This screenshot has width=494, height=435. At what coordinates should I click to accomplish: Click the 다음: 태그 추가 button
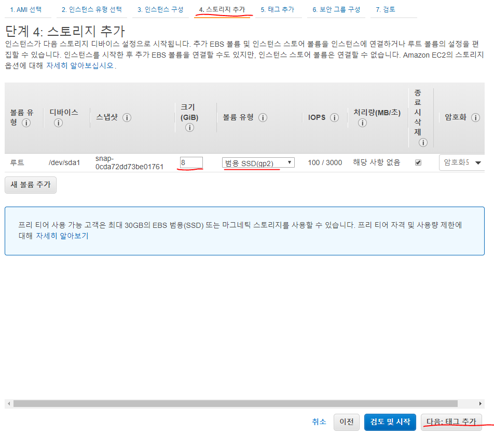pyautogui.click(x=451, y=422)
